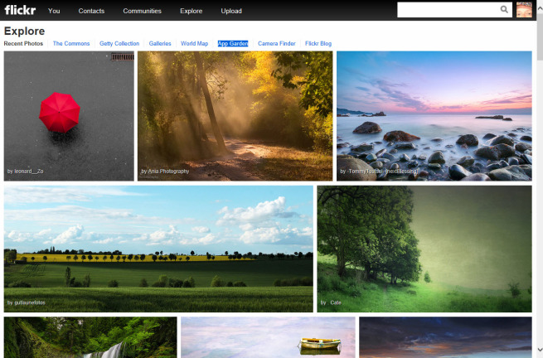This screenshot has width=543, height=358.
Task: Select the Recent Photos tab
Action: click(x=23, y=43)
